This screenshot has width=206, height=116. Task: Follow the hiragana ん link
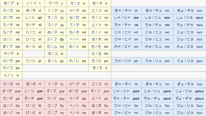point(6,75)
